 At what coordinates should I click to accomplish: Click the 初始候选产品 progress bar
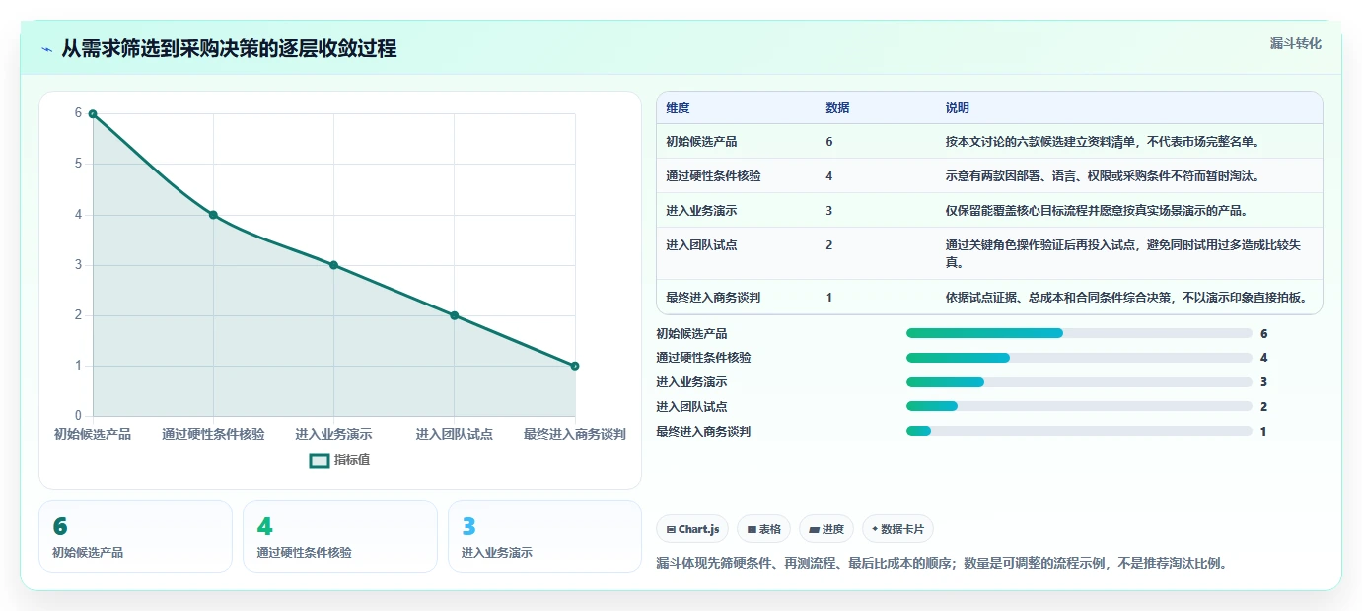[1079, 333]
